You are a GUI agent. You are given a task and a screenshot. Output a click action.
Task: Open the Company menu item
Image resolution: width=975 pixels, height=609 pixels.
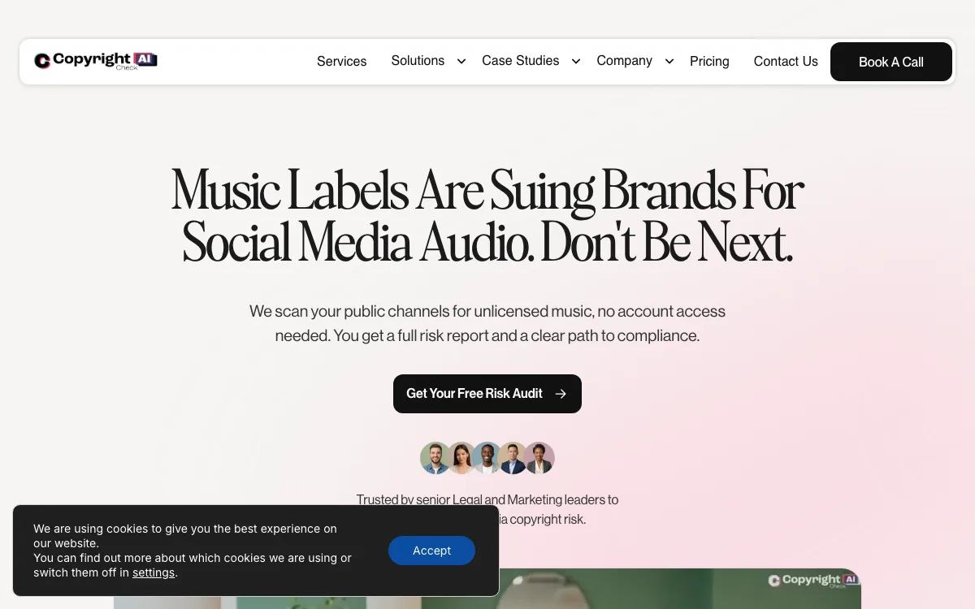tap(624, 61)
